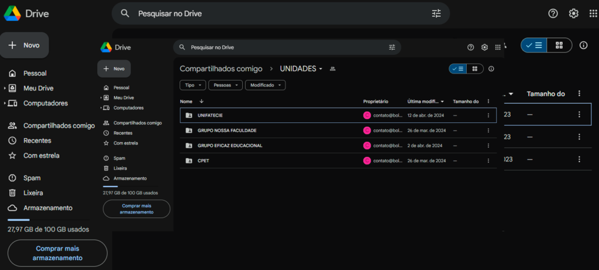Expand Computadores tree in background window sidebar

point(5,103)
